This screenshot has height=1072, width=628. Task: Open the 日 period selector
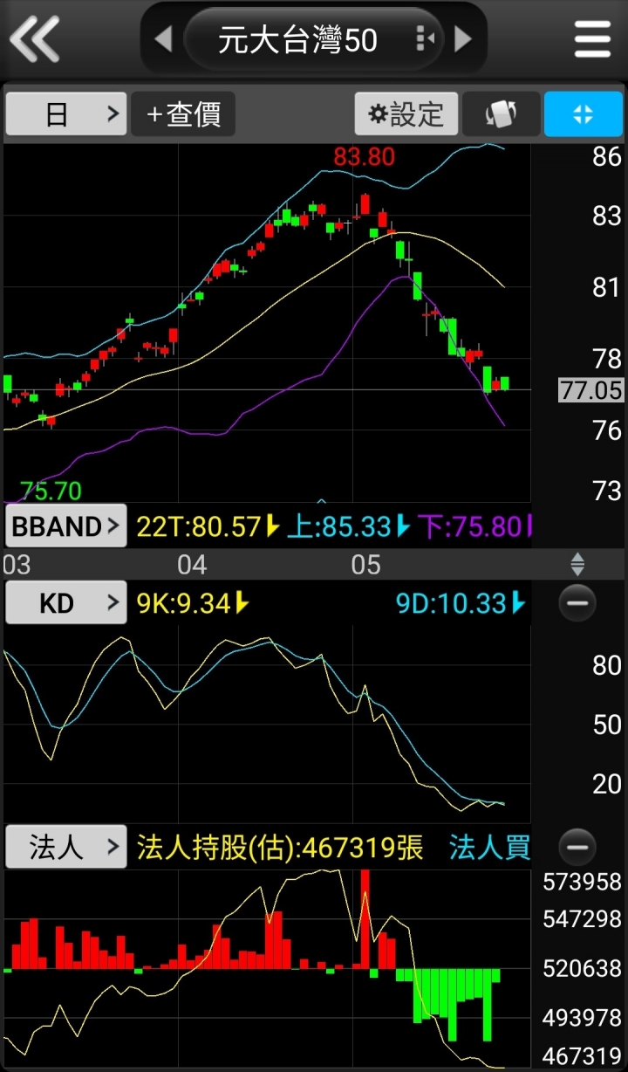coord(66,114)
